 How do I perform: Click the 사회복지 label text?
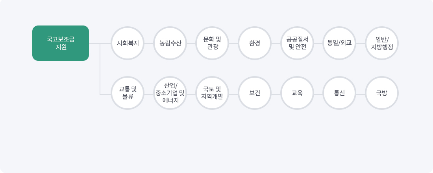point(128,43)
